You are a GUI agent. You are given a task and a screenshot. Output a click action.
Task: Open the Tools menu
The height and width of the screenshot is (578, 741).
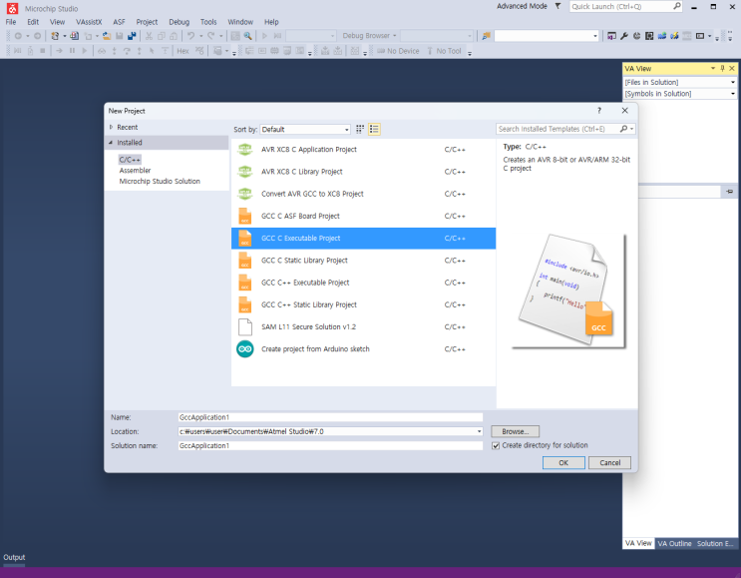(x=208, y=22)
